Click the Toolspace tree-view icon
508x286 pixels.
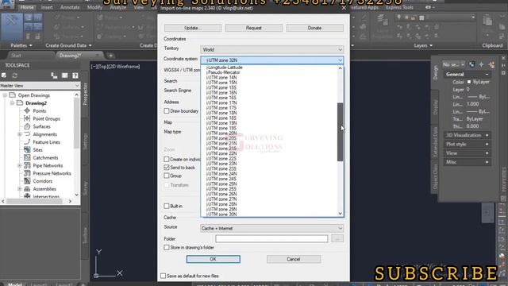pyautogui.click(x=54, y=75)
